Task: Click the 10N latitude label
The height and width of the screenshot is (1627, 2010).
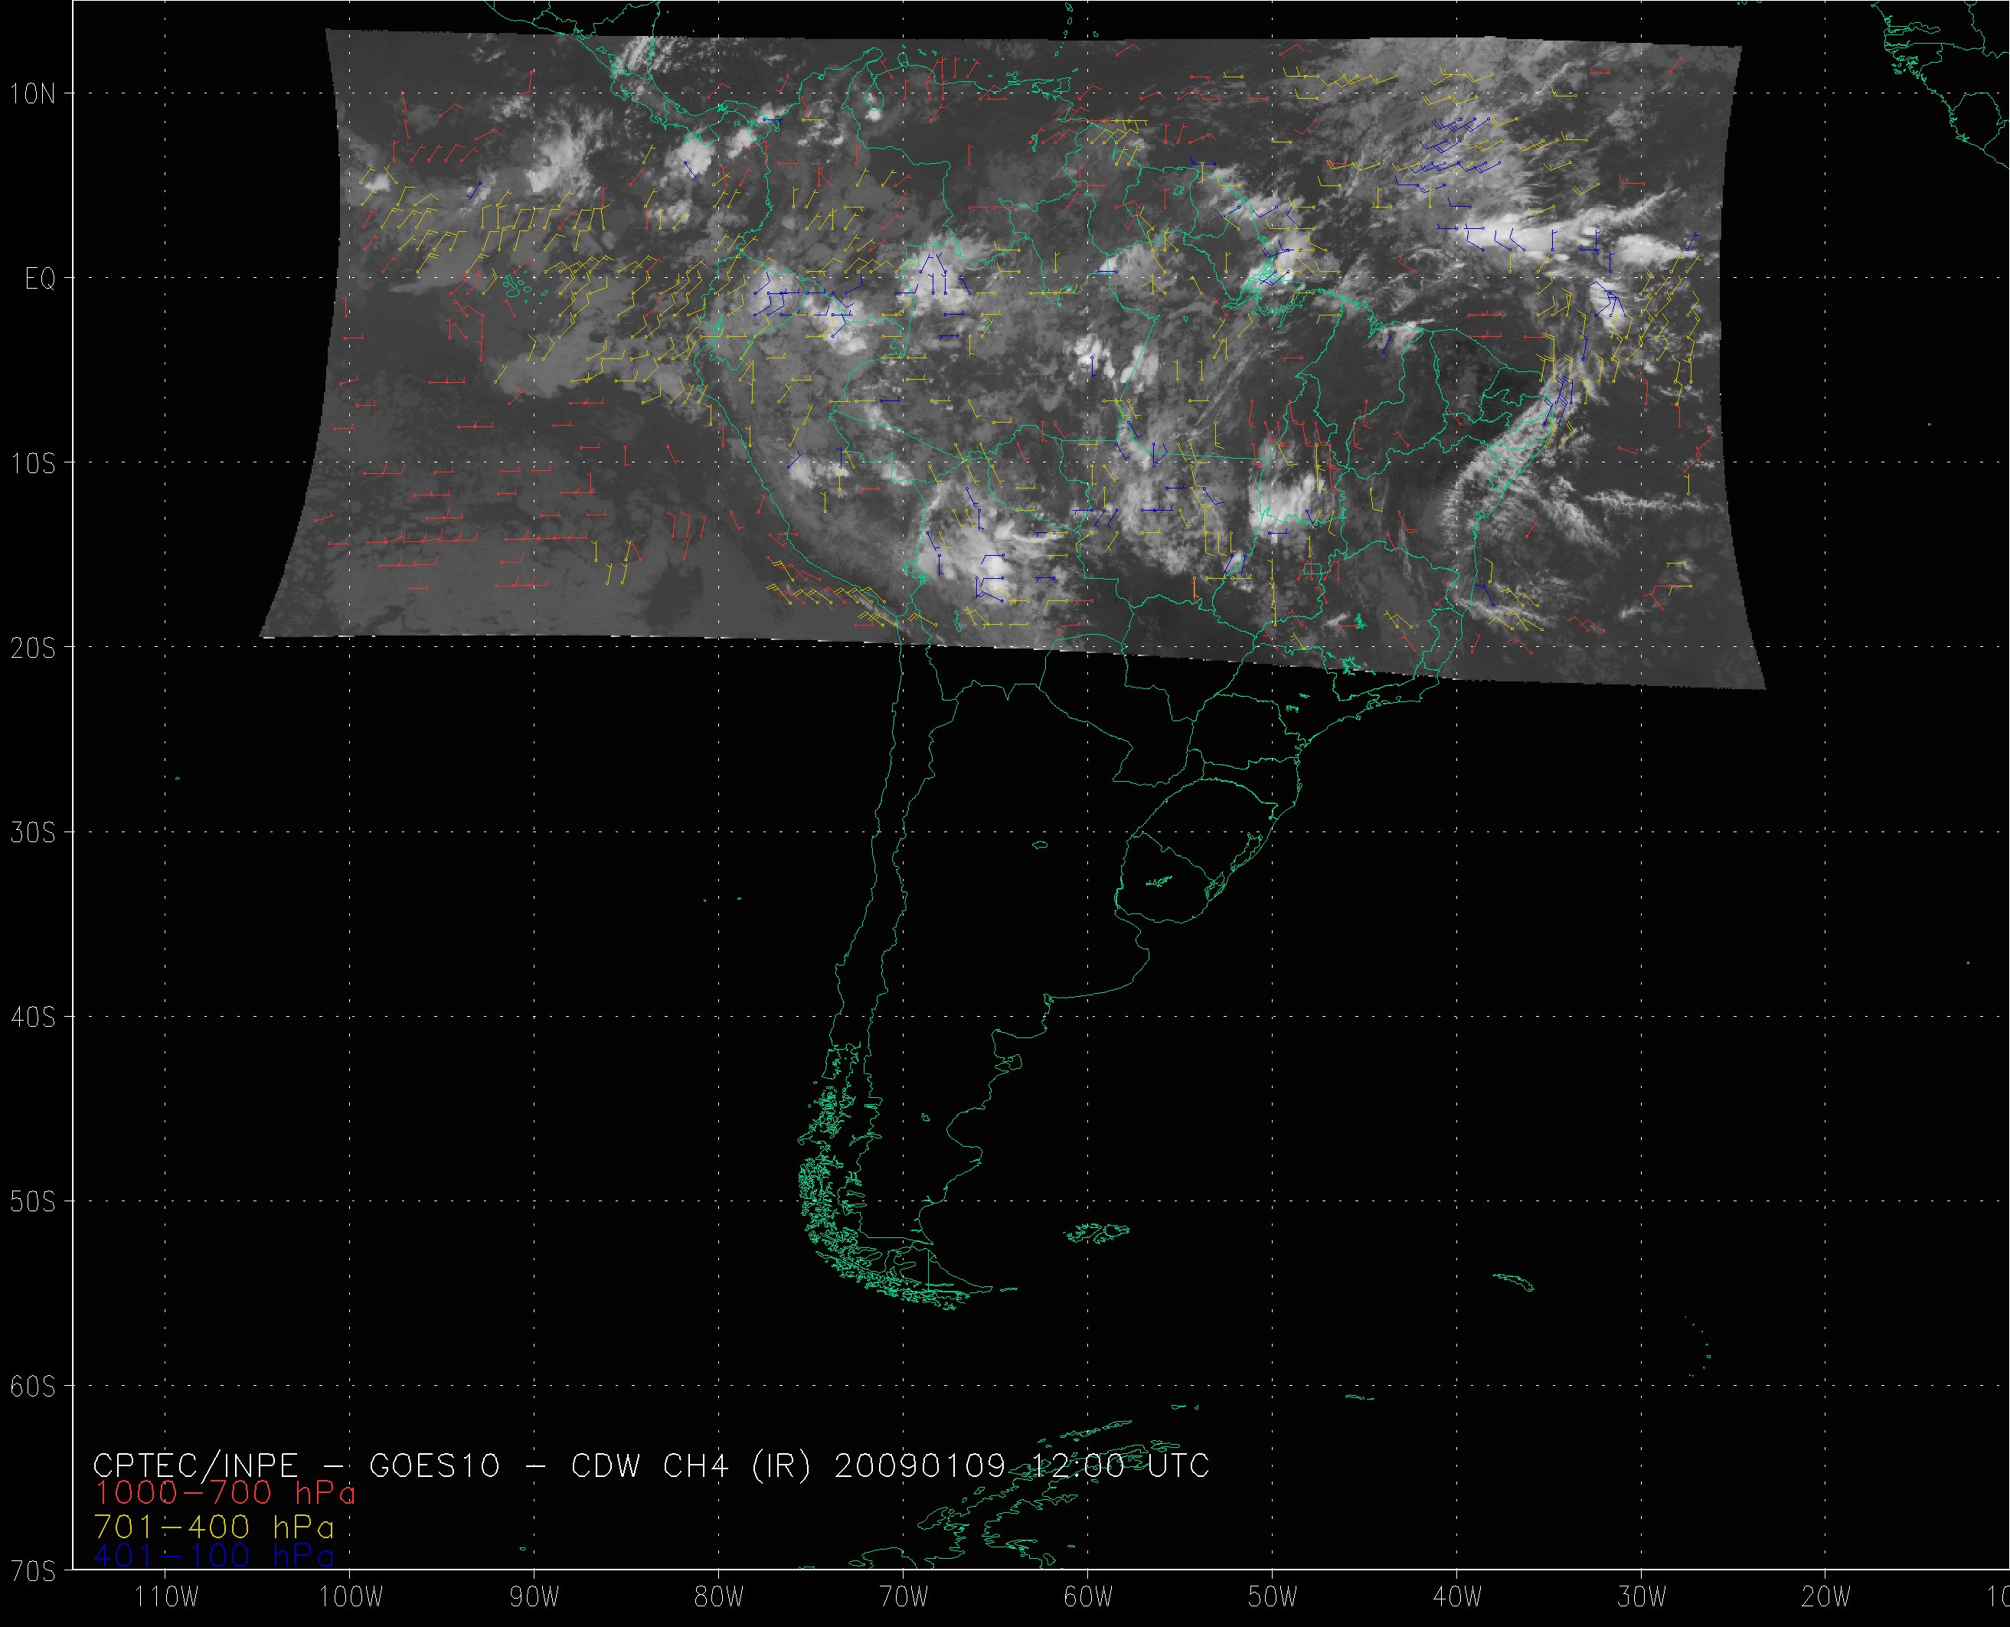Action: pos(33,93)
